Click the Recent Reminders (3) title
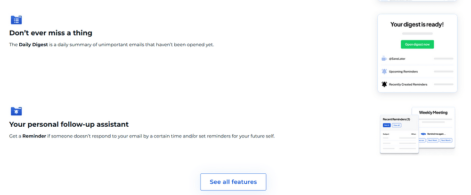Screen dimensions: 471x195 (x=396, y=119)
